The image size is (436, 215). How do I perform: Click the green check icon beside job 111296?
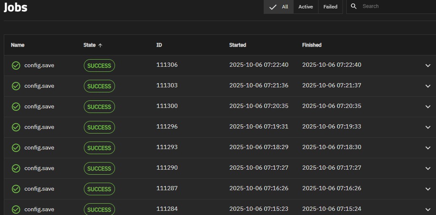click(16, 127)
